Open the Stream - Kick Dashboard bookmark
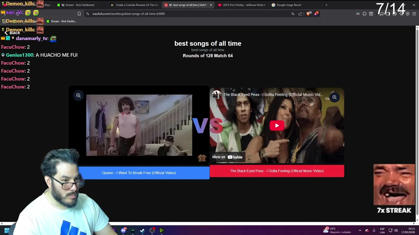419x235 pixels. [x=61, y=21]
